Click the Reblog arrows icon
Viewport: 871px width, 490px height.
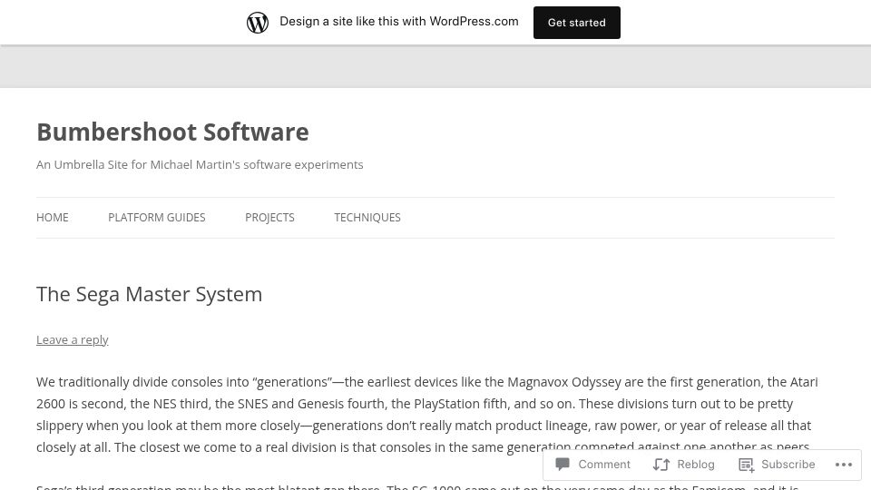[x=661, y=465]
